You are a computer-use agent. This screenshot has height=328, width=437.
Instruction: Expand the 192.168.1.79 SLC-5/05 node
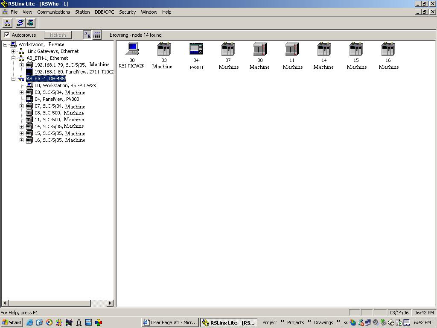21,65
